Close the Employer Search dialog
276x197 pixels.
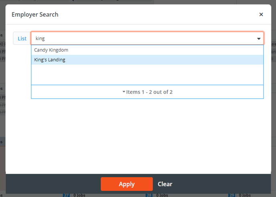261,14
